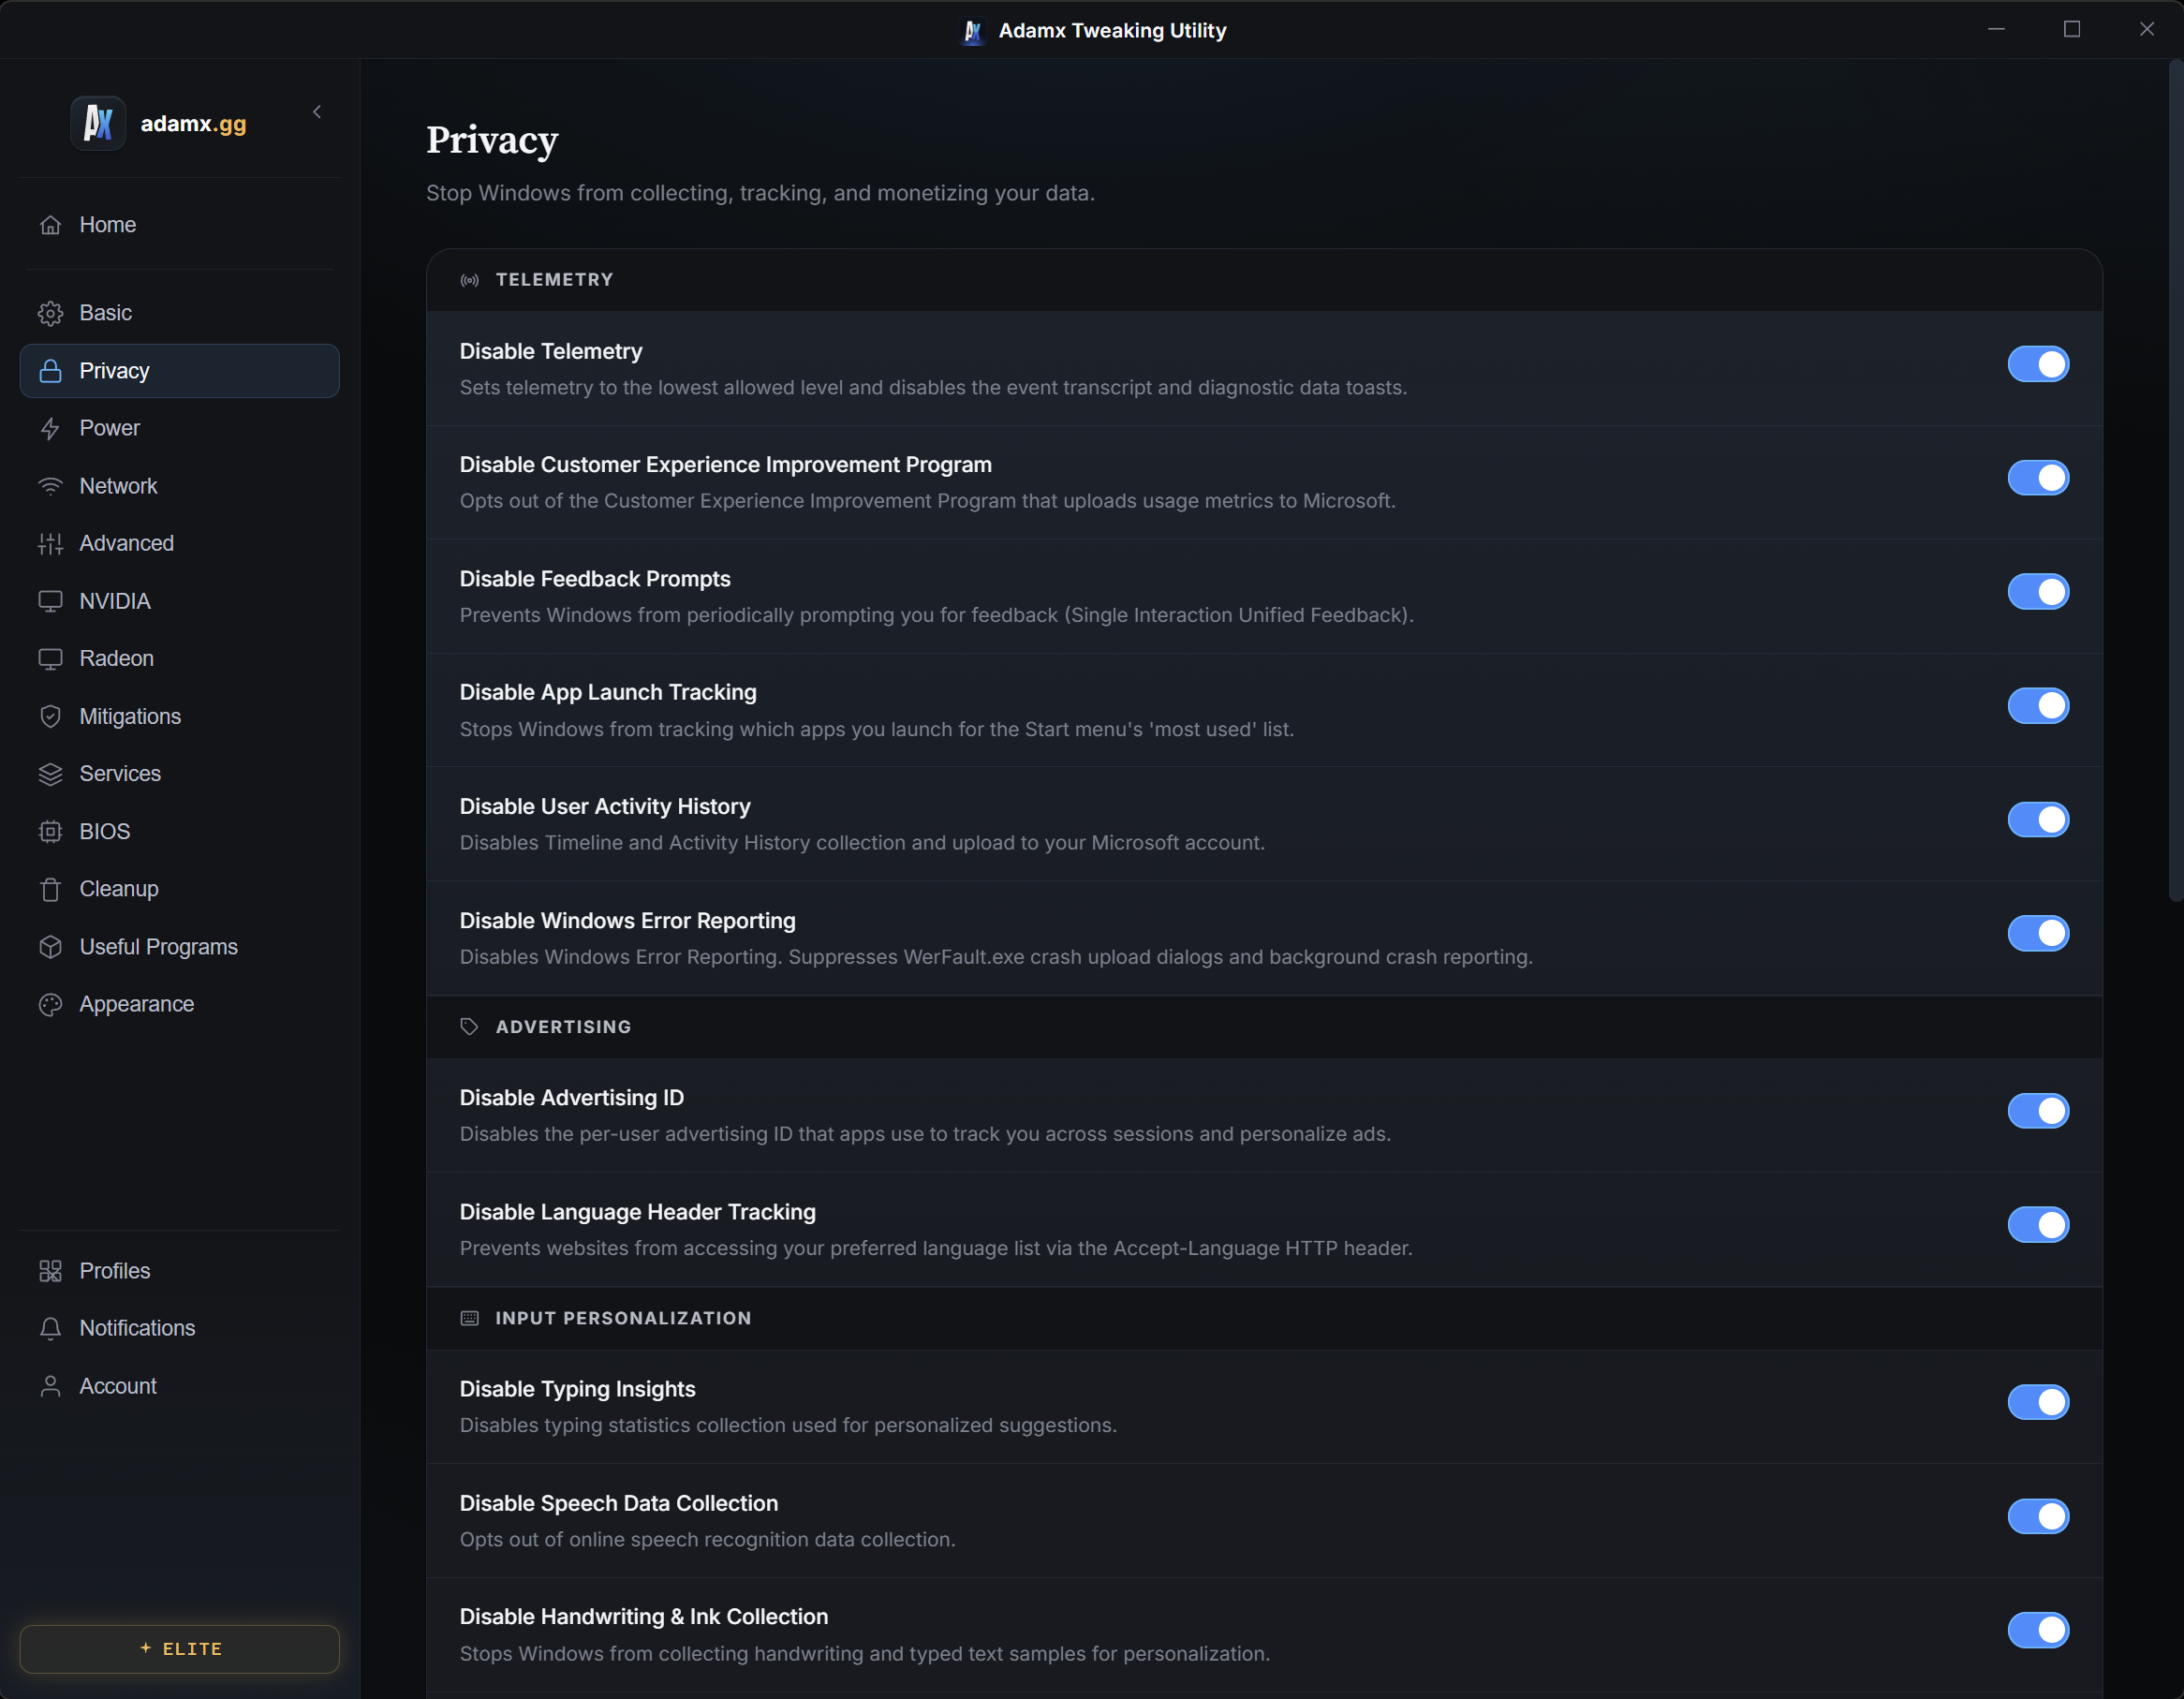Go to the Services section
The height and width of the screenshot is (1699, 2184).
point(180,774)
